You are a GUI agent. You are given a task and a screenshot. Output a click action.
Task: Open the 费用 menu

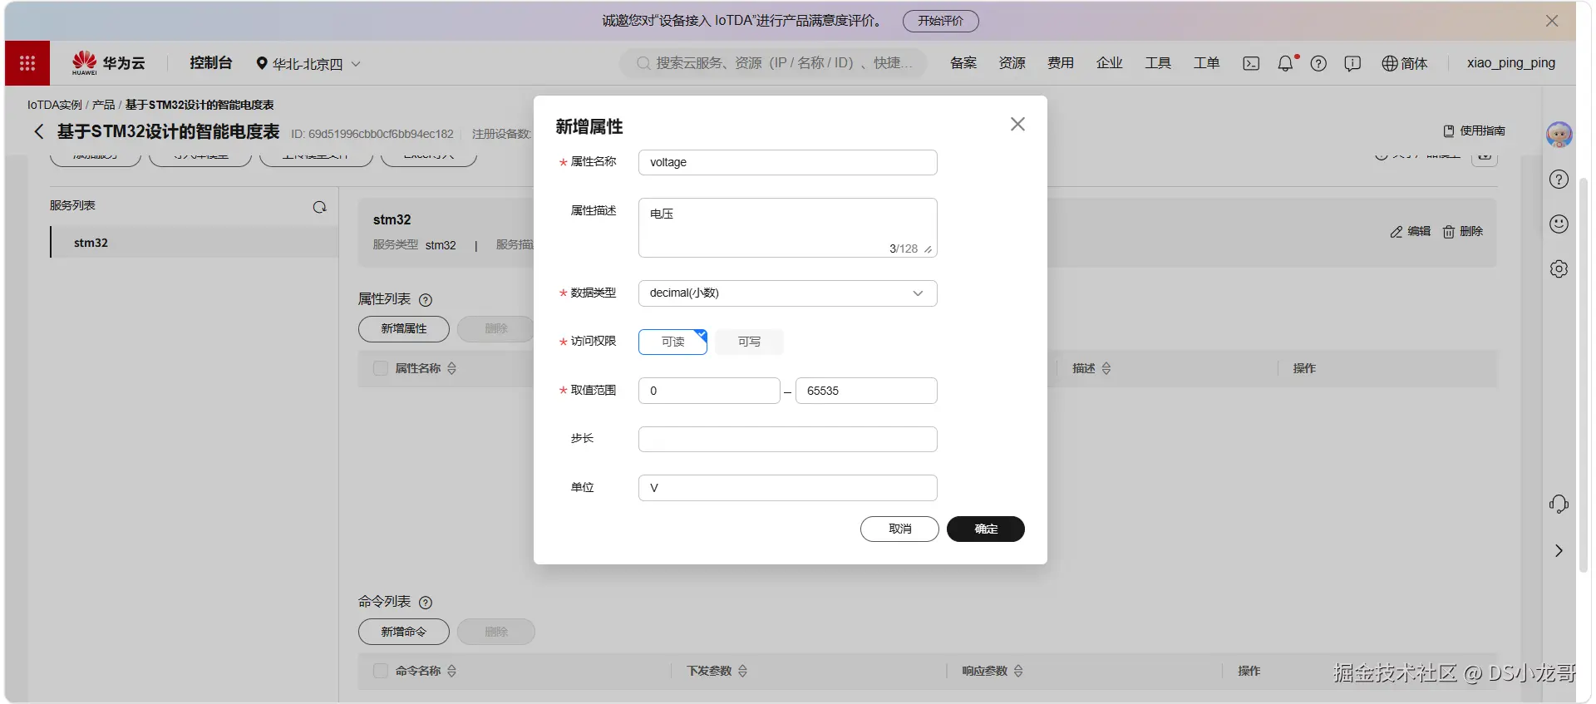(x=1061, y=63)
